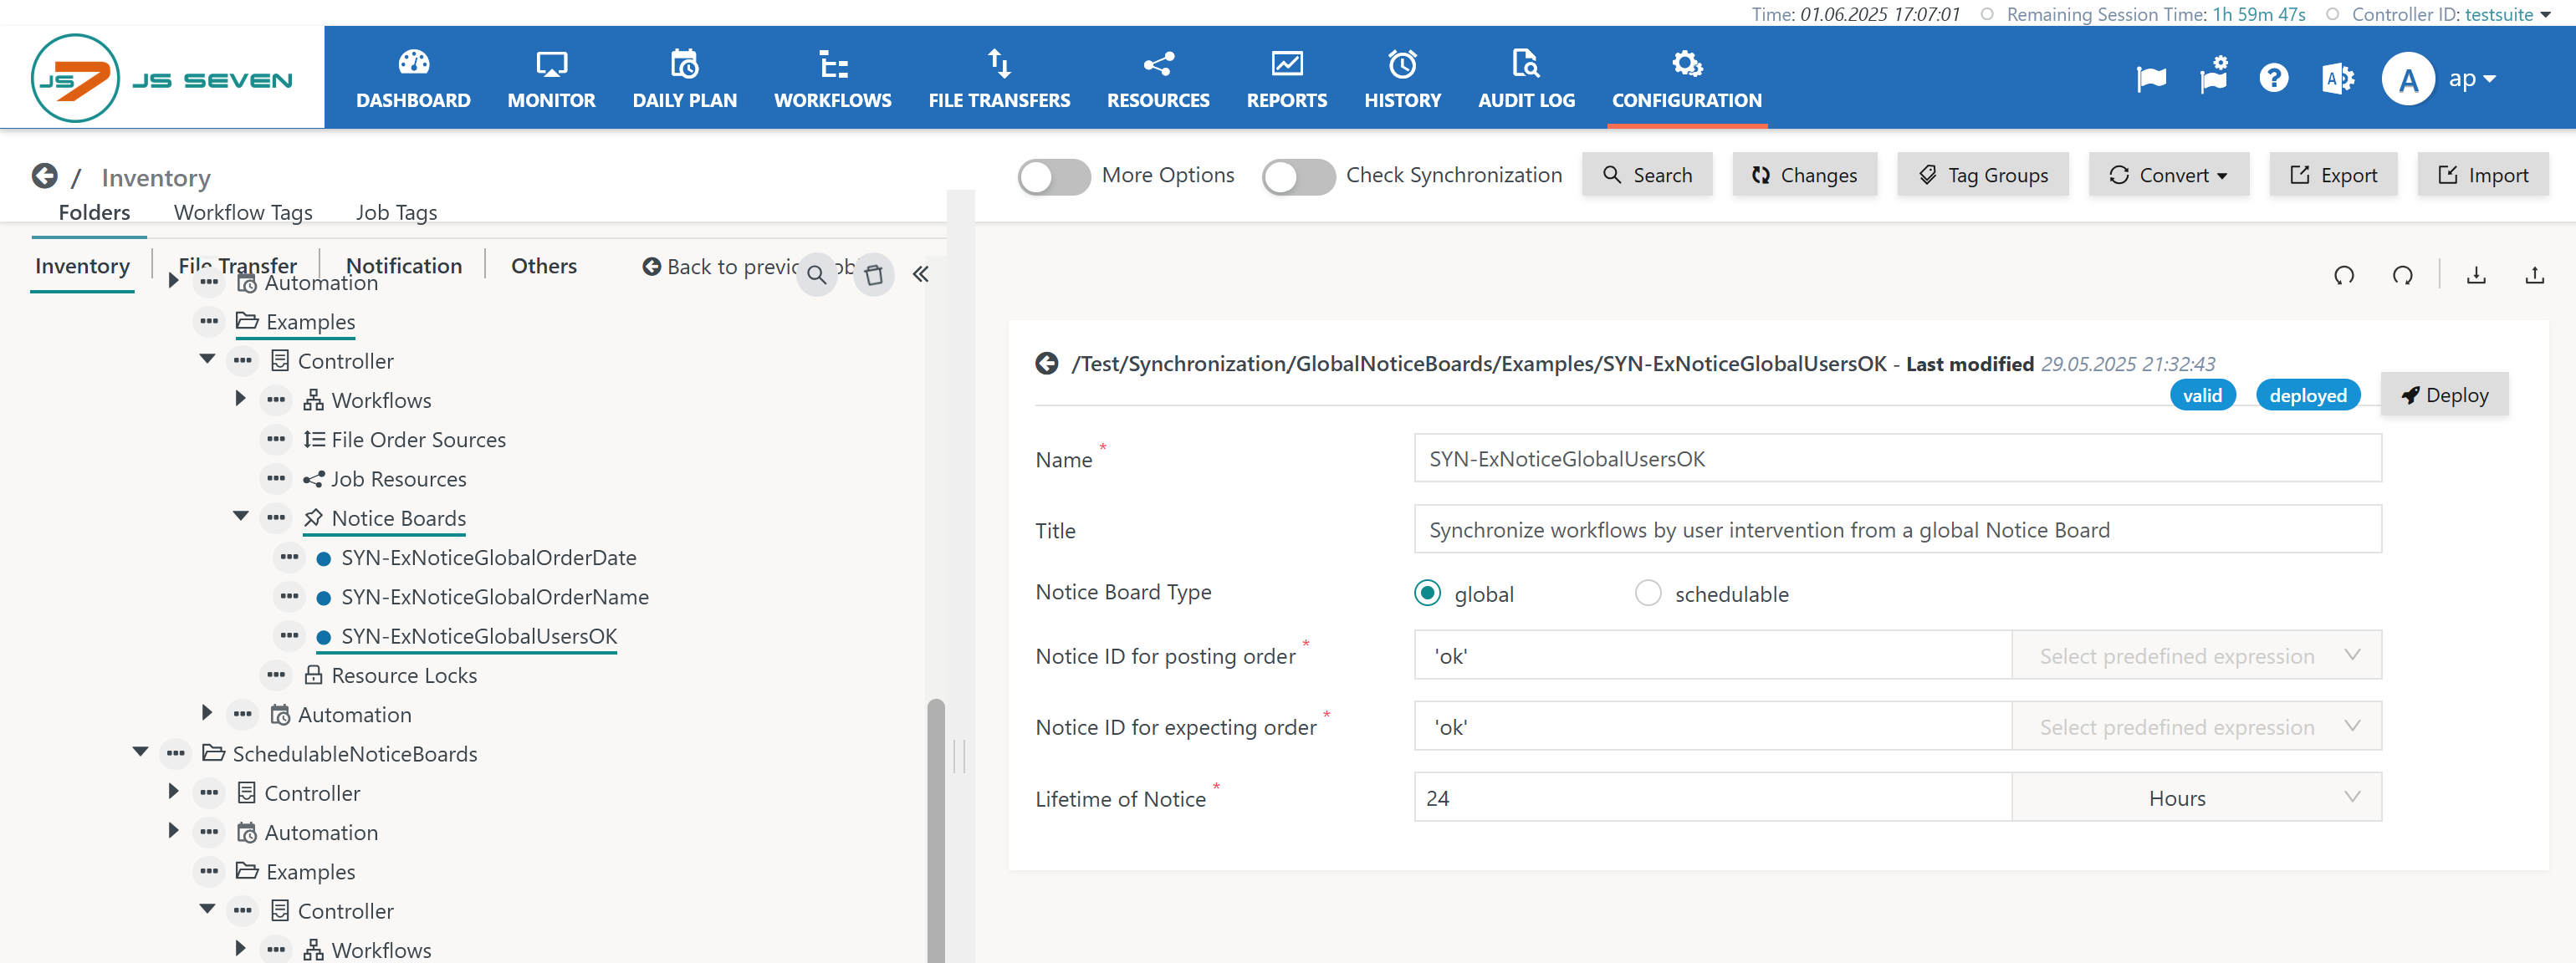Switch to the Folders tab
The height and width of the screenshot is (963, 2576).
point(94,212)
